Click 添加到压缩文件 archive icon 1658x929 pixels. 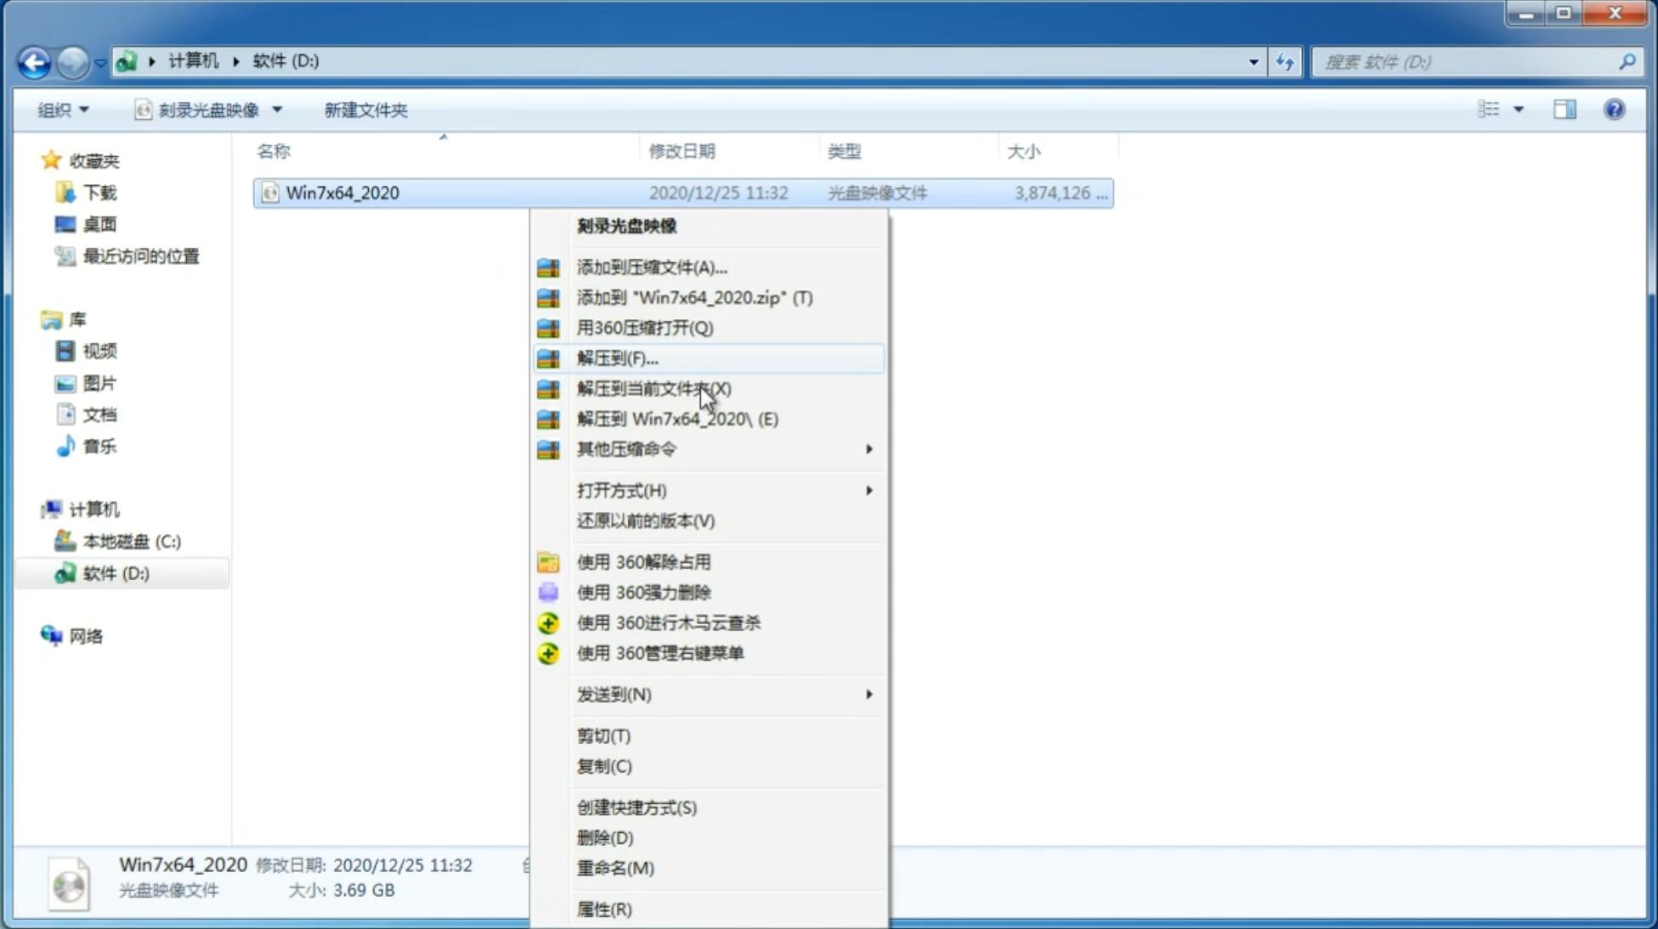[550, 267]
